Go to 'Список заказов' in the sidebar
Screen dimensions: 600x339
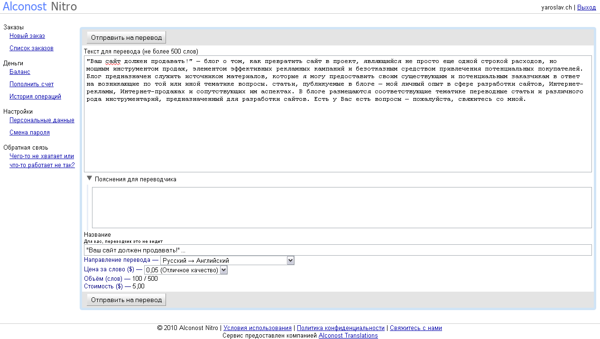pos(31,48)
